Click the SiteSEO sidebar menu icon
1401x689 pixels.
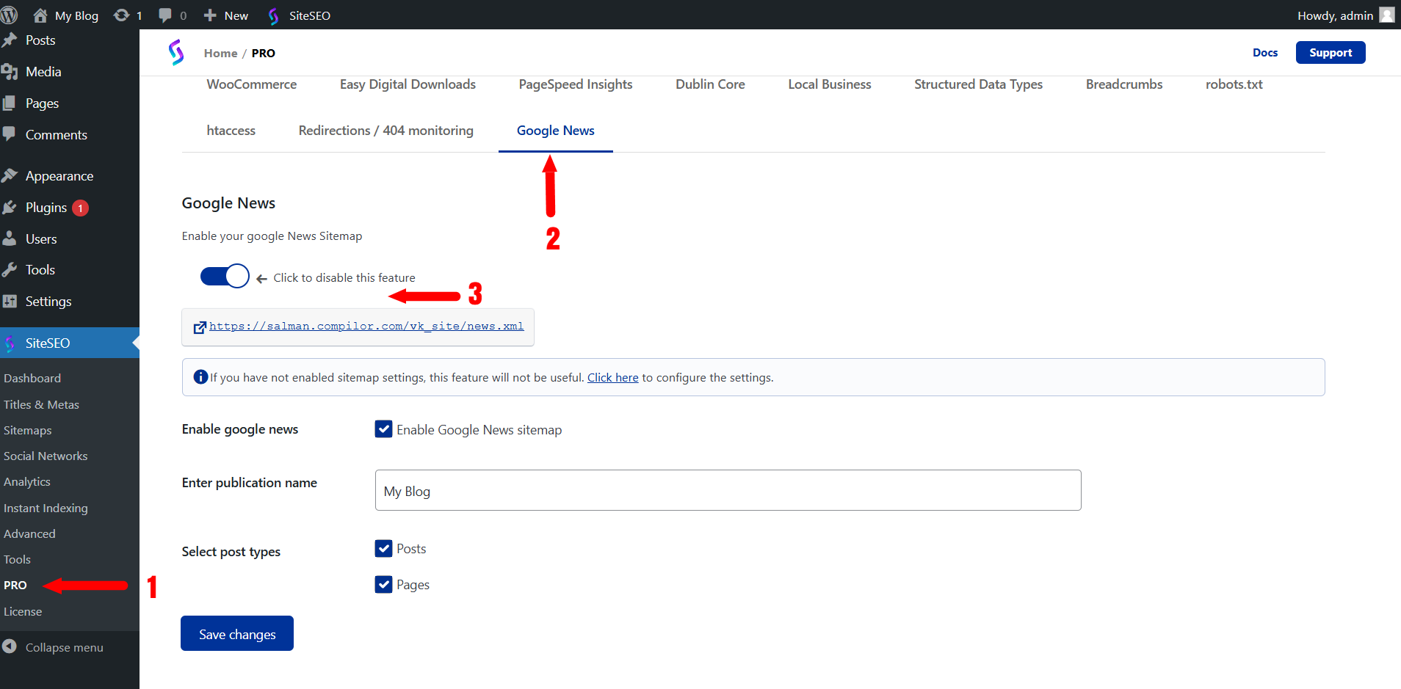pyautogui.click(x=10, y=343)
